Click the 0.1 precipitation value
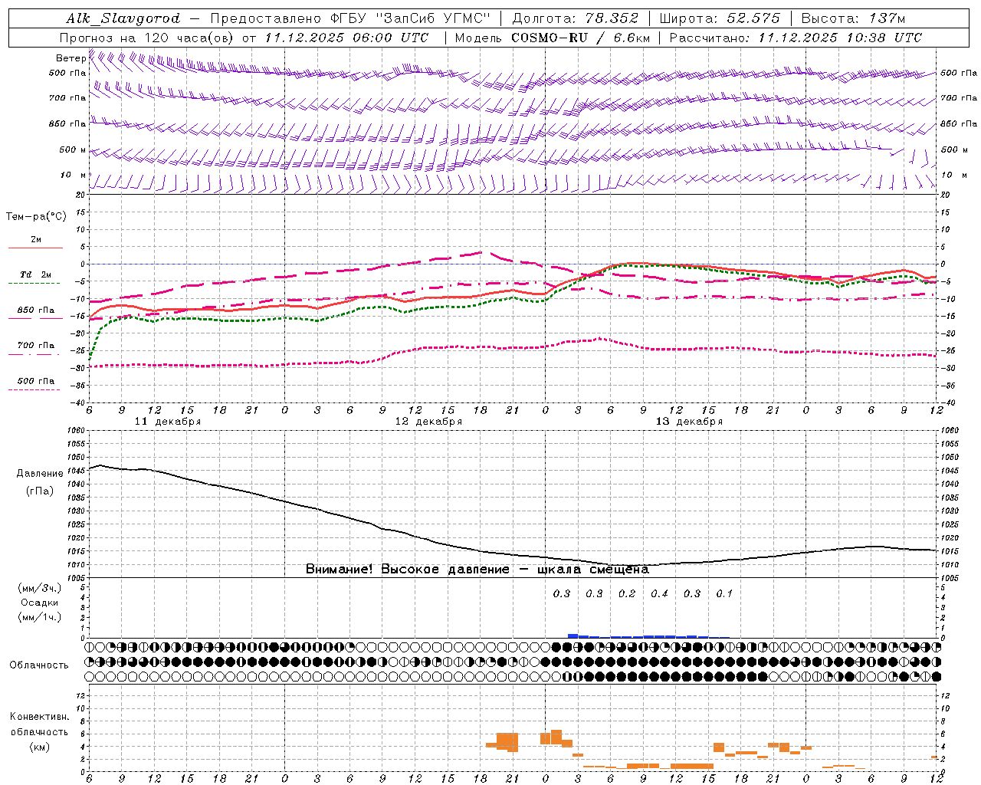981x785 pixels. 724,593
